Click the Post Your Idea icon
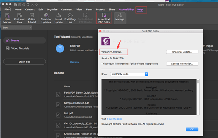The width and height of the screenshot is (218, 138). click(19, 18)
